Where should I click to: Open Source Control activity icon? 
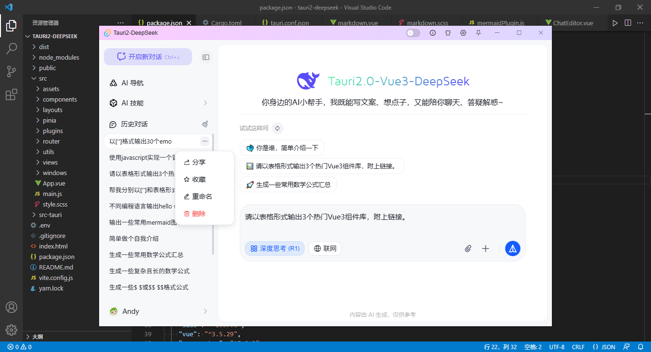tap(11, 72)
